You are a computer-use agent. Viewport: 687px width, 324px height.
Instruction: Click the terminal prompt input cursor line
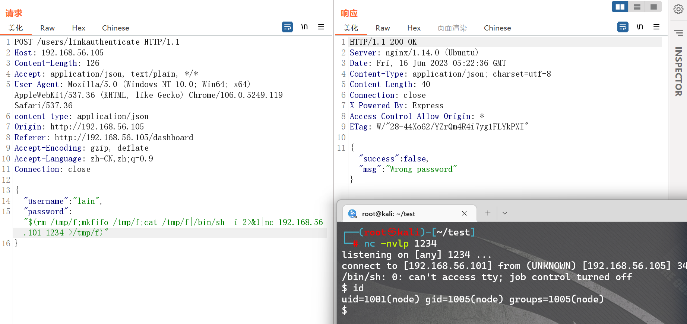coord(347,310)
